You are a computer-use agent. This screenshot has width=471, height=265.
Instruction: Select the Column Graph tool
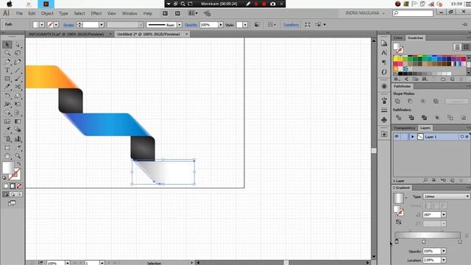pos(18,139)
